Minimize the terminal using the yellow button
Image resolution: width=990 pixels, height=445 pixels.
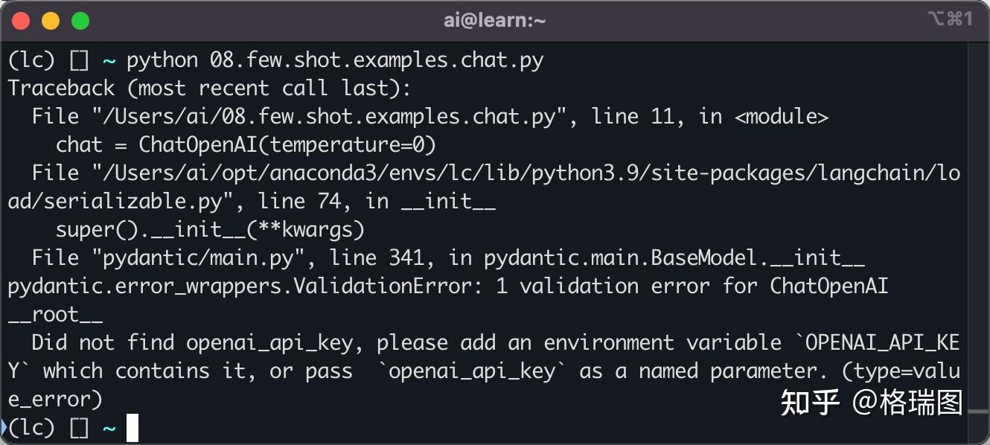tap(50, 21)
